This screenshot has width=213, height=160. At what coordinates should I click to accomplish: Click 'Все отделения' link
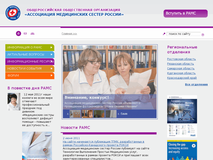point(196,85)
